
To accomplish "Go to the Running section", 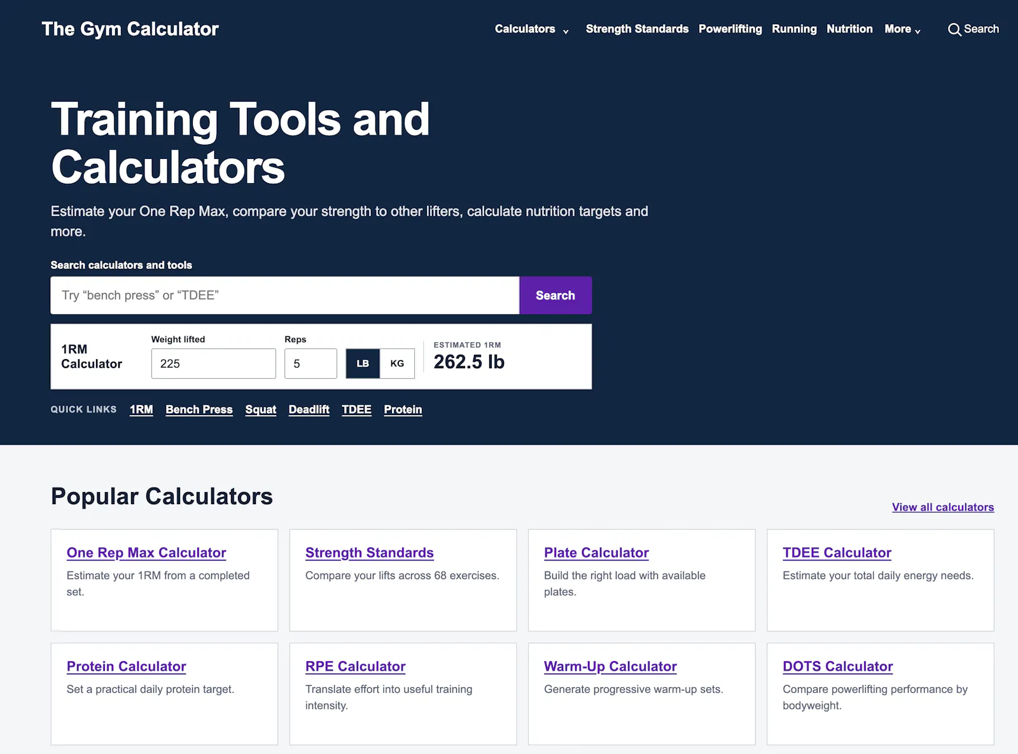I will (x=794, y=29).
